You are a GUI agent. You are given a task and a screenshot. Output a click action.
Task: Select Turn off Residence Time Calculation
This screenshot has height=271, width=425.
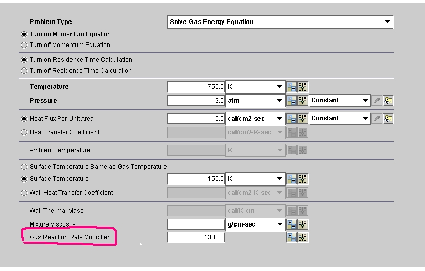tap(24, 71)
